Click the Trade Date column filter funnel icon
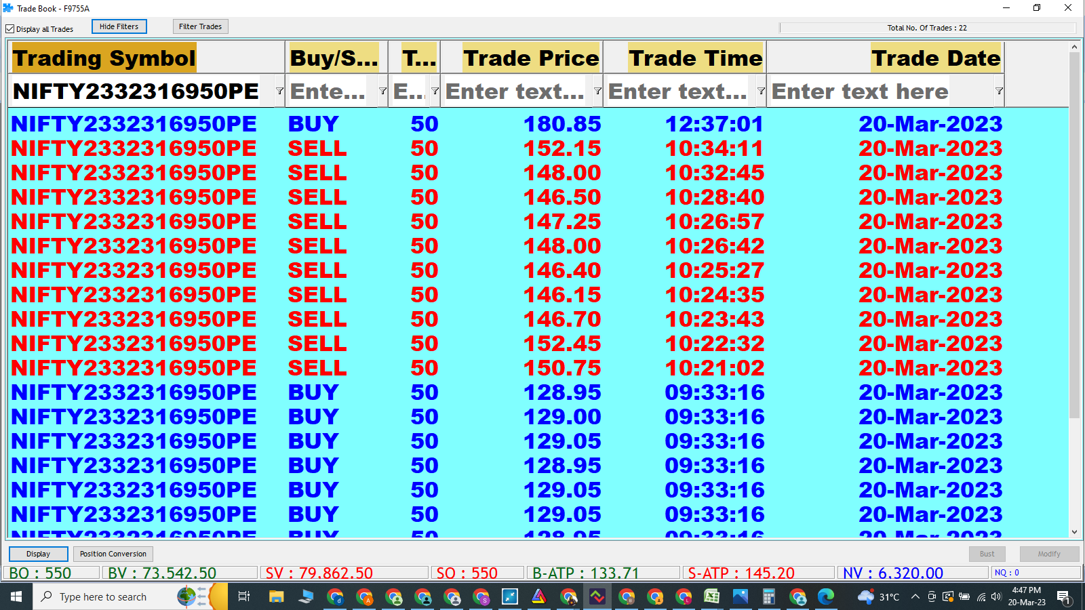The width and height of the screenshot is (1085, 610). [x=999, y=91]
